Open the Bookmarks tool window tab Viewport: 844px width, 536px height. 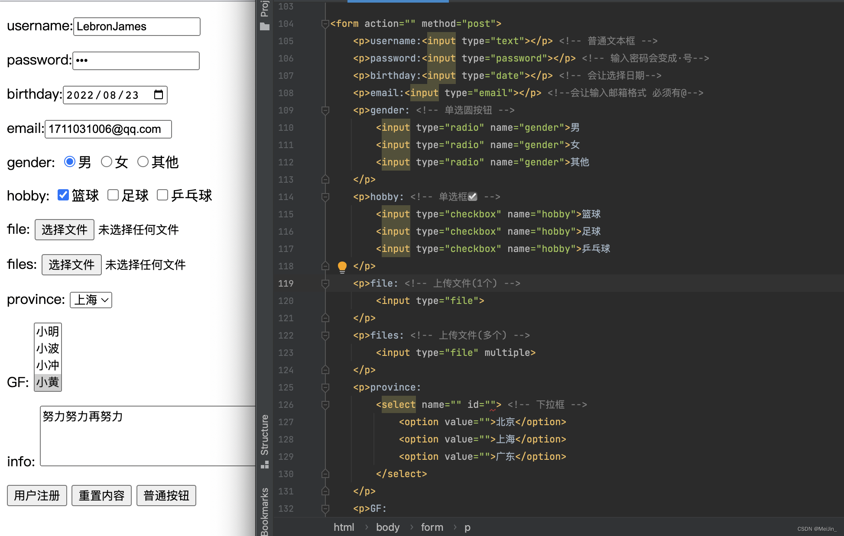[x=265, y=511]
